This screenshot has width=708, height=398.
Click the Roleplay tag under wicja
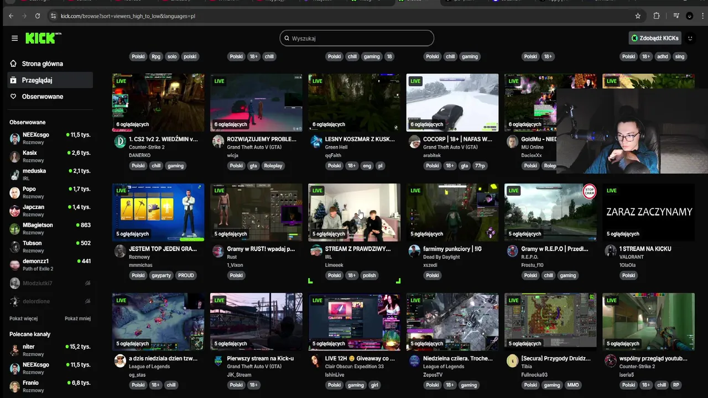273,166
